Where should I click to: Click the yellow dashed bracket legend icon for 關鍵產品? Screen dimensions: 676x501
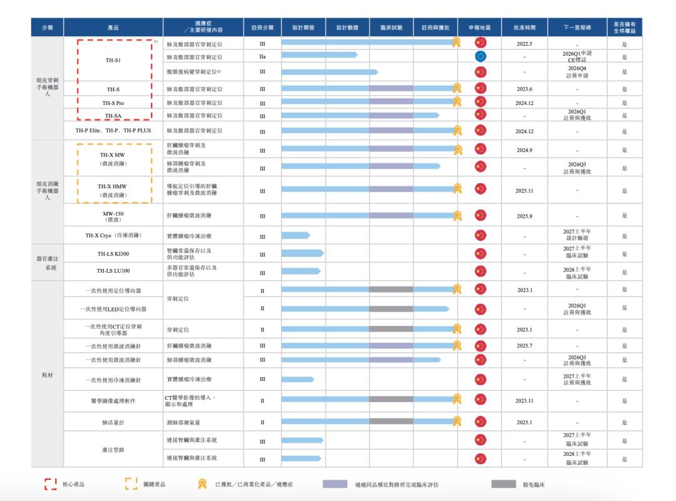coord(131,483)
